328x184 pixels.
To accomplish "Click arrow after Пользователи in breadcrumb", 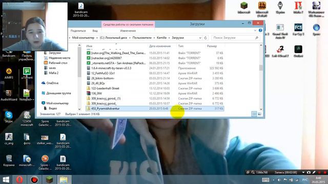I will coord(154,38).
